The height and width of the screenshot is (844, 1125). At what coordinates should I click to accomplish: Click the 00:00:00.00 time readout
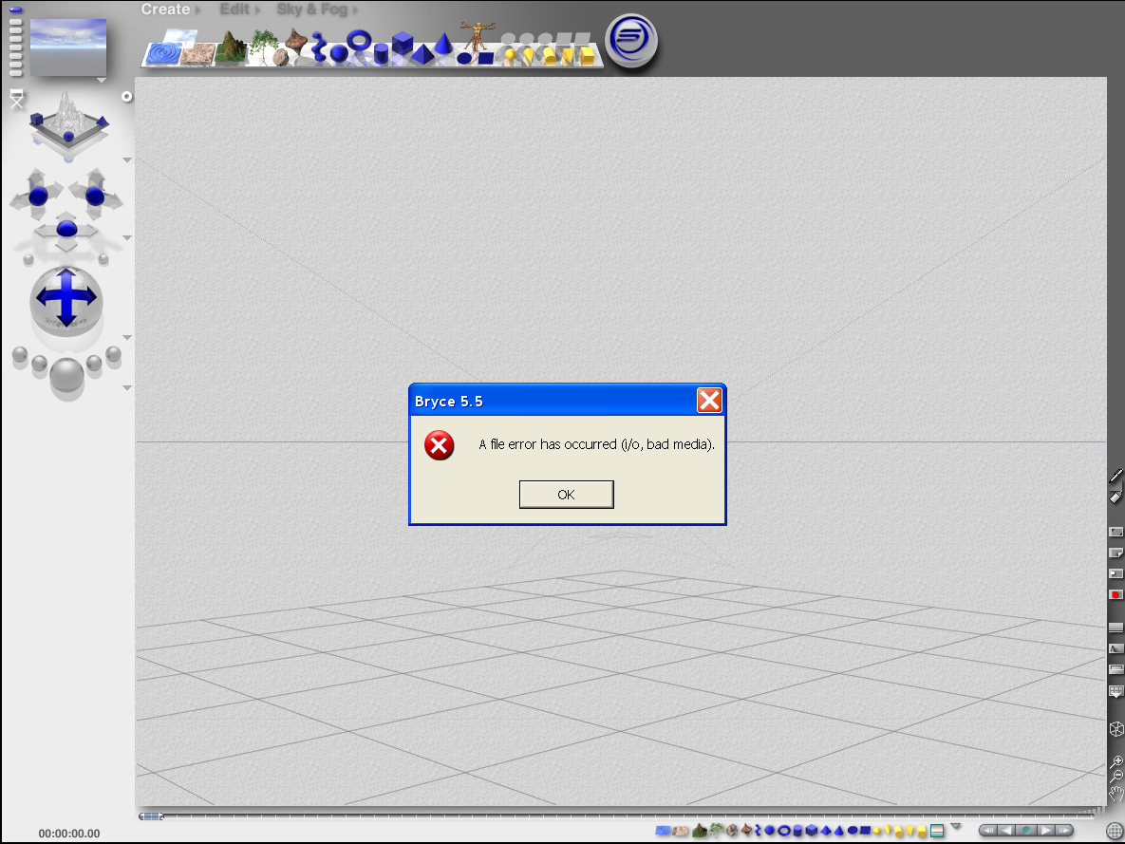click(69, 834)
